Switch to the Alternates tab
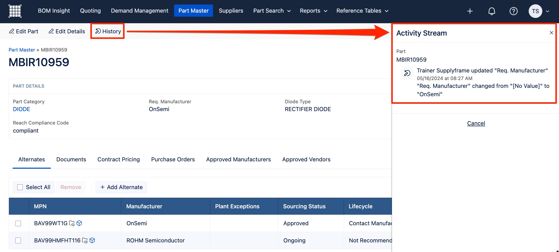This screenshot has width=559, height=252. pyautogui.click(x=32, y=160)
